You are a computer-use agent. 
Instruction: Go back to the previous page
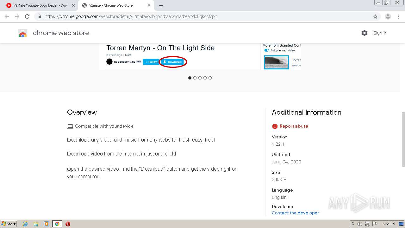pyautogui.click(x=7, y=16)
